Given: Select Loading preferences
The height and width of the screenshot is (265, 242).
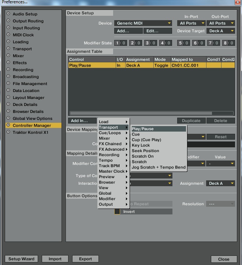Looking at the screenshot, I should pyautogui.click(x=21, y=42).
